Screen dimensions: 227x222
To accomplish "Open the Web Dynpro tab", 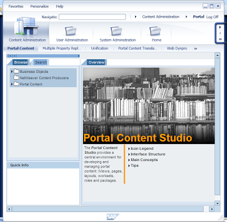I will click(x=177, y=48).
